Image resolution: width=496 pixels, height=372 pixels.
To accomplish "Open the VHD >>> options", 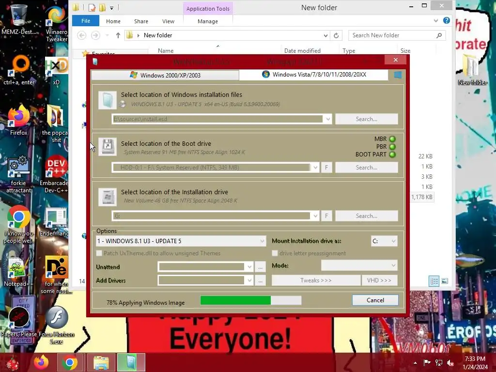I will 379,280.
